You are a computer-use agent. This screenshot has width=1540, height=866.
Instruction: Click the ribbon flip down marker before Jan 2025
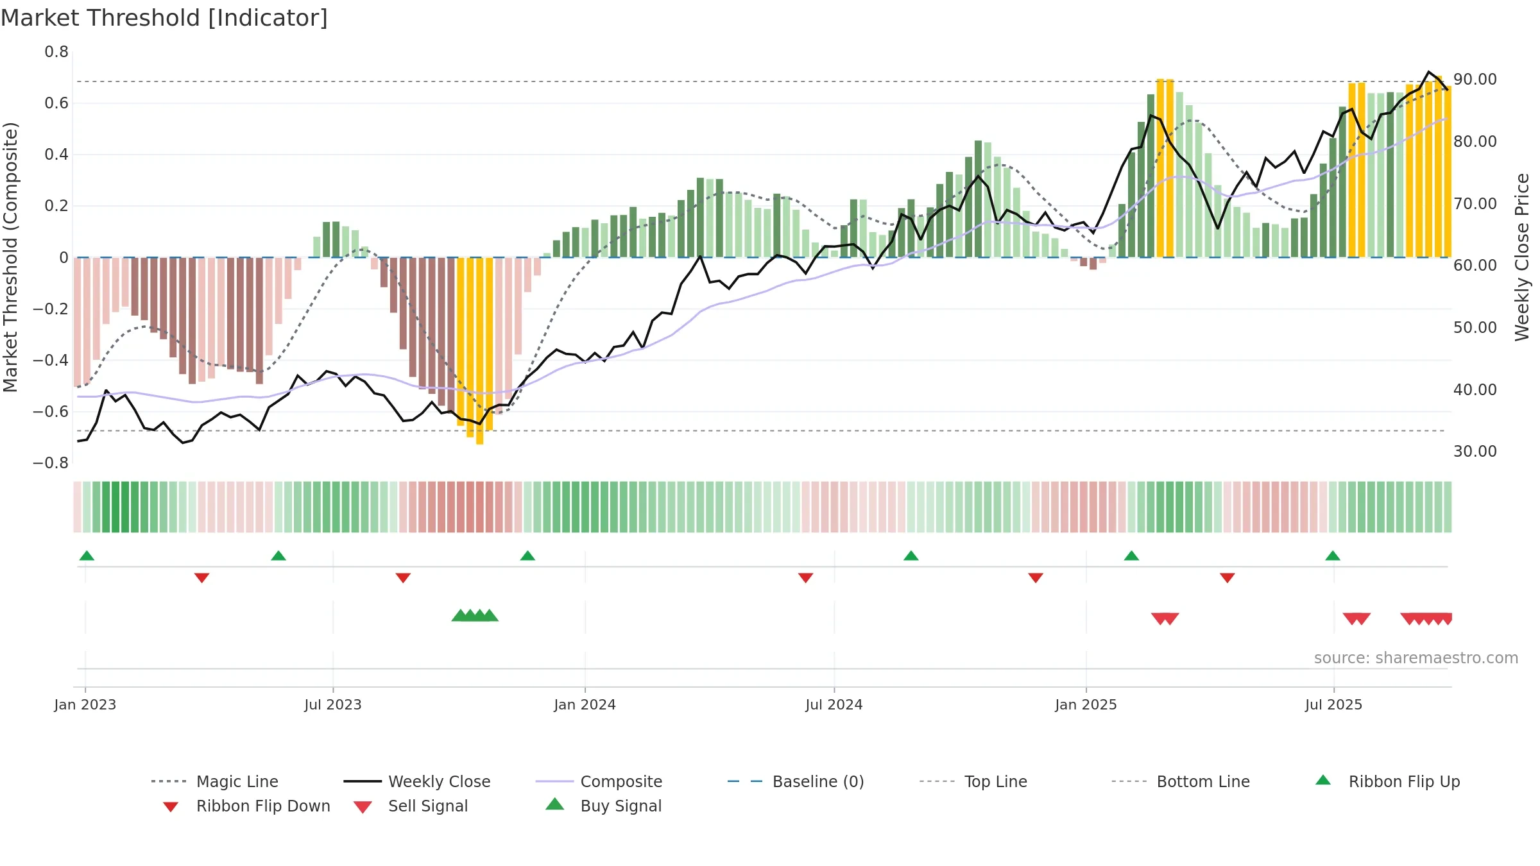coord(1036,578)
